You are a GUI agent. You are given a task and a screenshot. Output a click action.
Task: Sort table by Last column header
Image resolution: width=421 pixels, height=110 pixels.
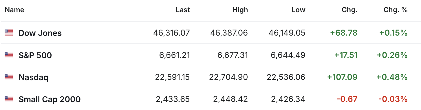tap(183, 10)
